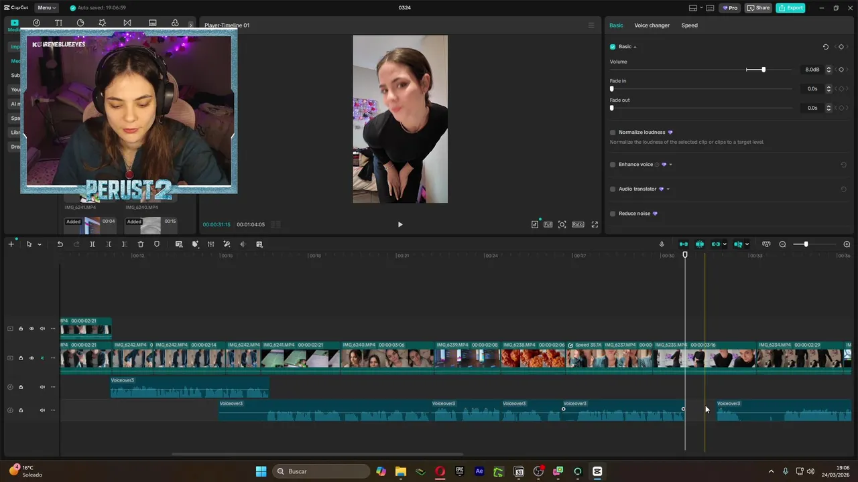Add a marker with the shield icon

coord(157,244)
